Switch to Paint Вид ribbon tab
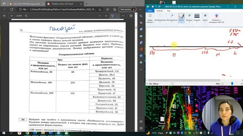The width and height of the screenshot is (243, 136). coord(169,11)
